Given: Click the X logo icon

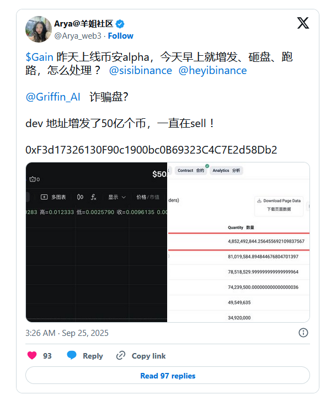Looking at the screenshot, I should pos(303,23).
